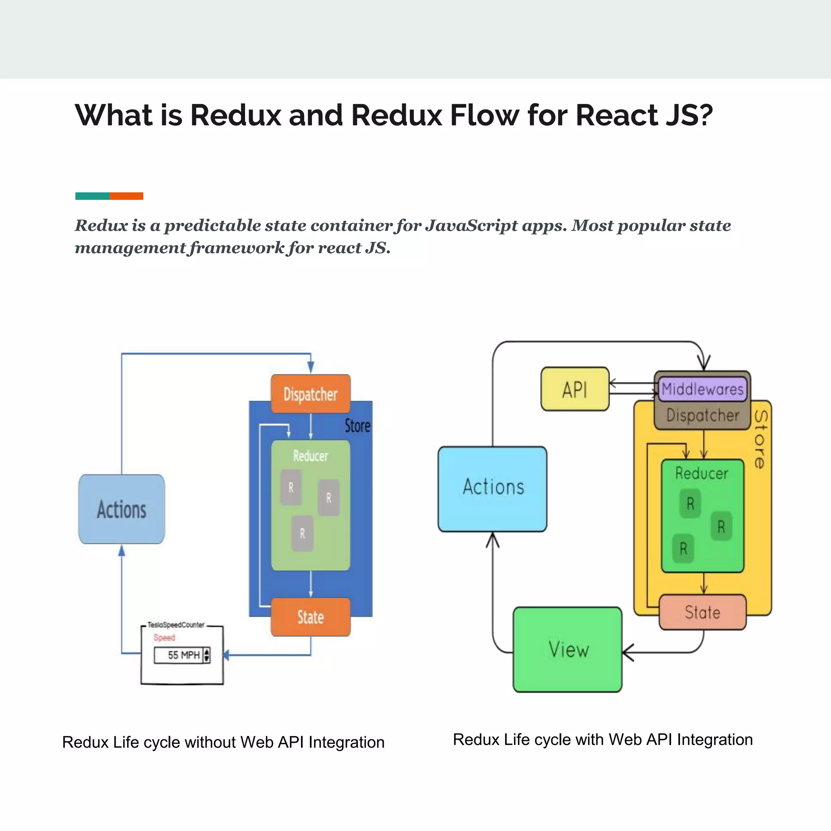Click the brown Dispatcher label in right diagram
Screen dimensions: 831x831
(x=702, y=415)
